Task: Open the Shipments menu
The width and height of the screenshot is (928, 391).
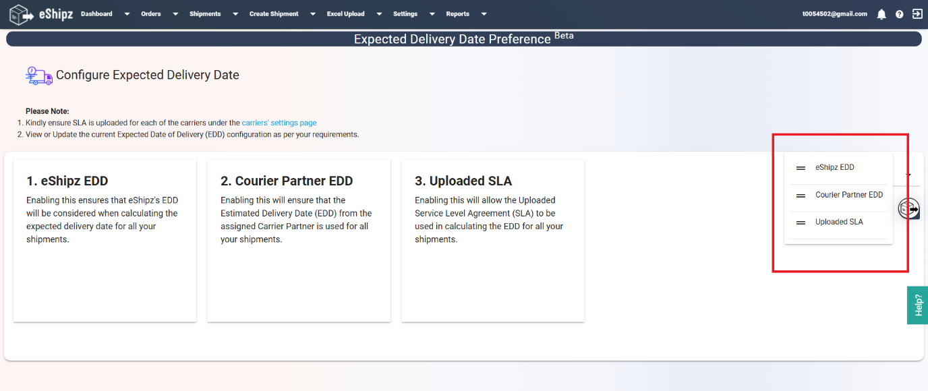Action: pos(205,14)
